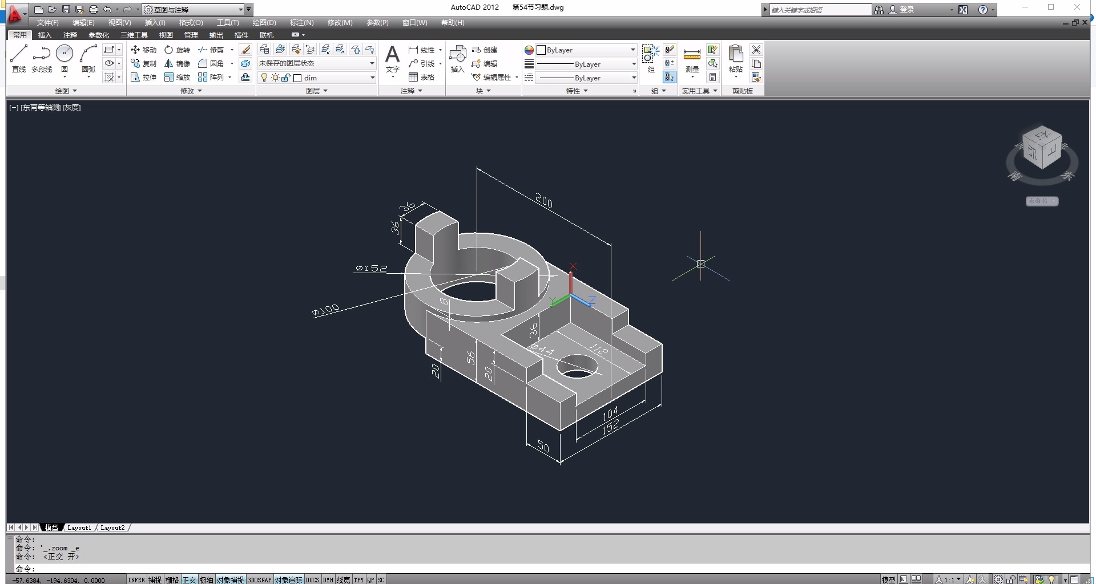
Task: Toggle Ortho mode (正交) in status bar
Action: click(189, 579)
